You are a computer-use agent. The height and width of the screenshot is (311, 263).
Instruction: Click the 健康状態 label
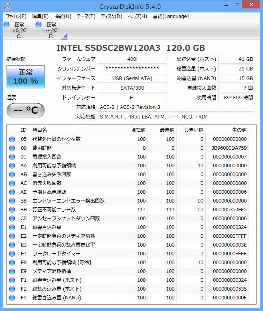pos(16,59)
